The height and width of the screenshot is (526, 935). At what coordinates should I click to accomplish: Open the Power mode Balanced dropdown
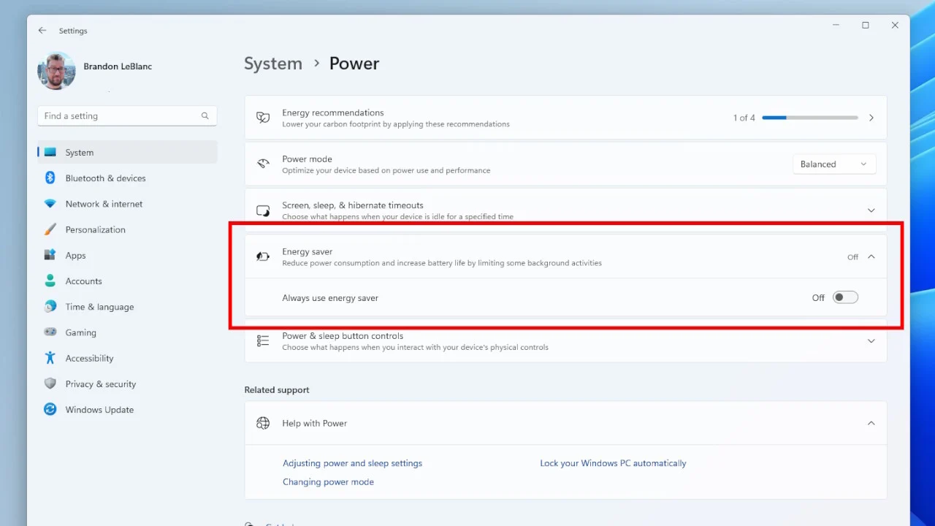(x=833, y=164)
